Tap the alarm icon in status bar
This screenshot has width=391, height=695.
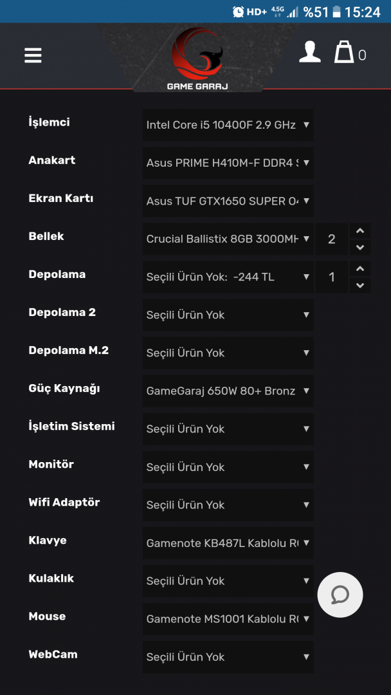[238, 12]
